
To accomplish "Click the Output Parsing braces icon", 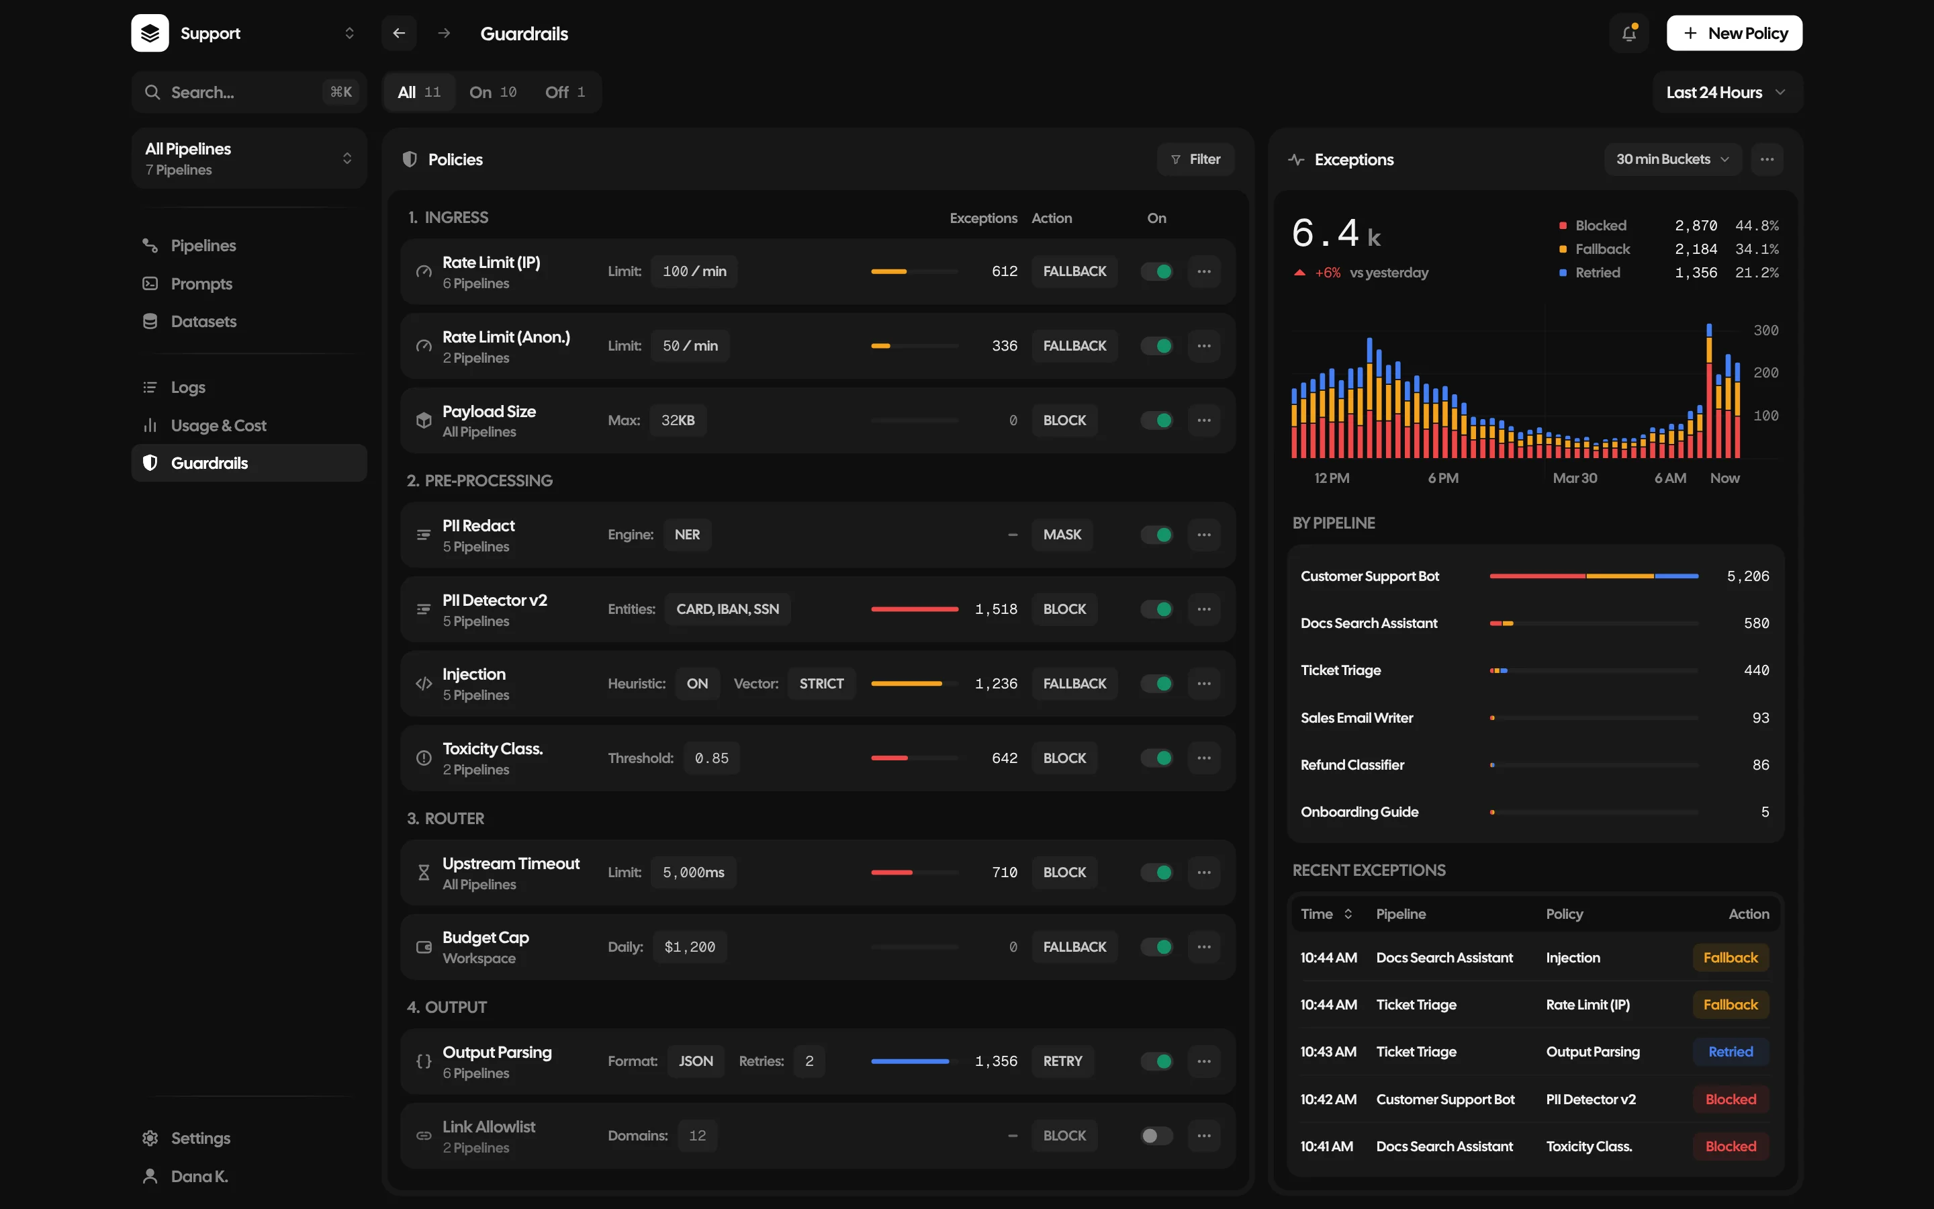I will coord(424,1061).
